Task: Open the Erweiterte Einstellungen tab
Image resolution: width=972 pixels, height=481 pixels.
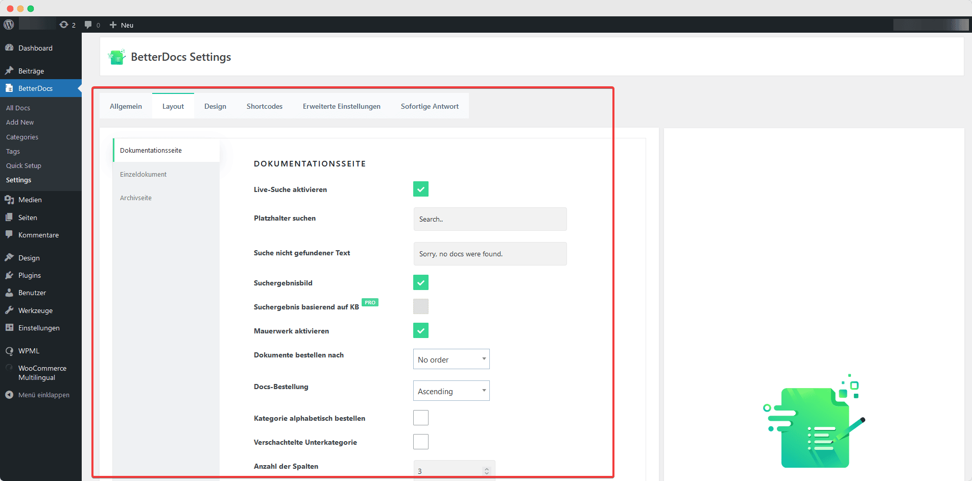Action: (x=341, y=106)
